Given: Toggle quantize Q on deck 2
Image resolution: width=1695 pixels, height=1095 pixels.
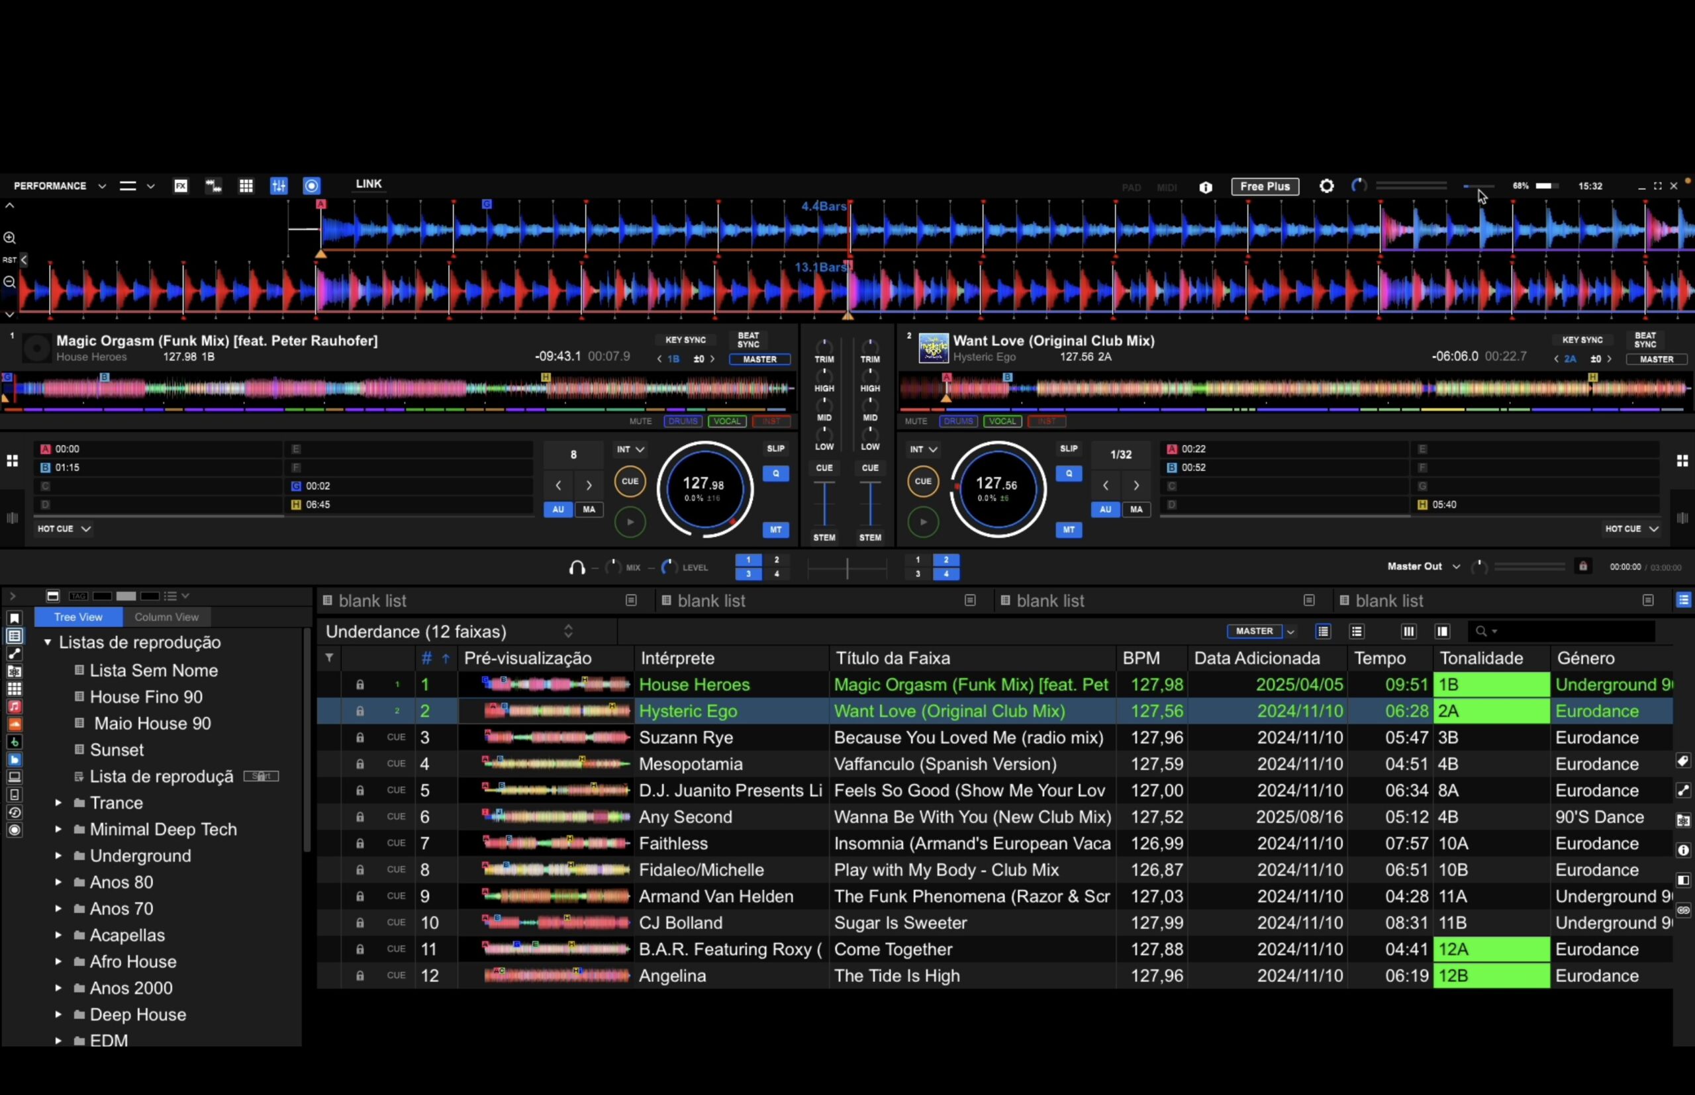Looking at the screenshot, I should [x=1068, y=474].
